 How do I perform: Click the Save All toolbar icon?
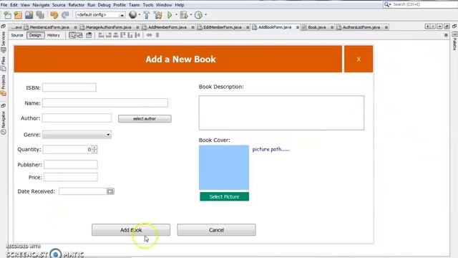pos(40,15)
